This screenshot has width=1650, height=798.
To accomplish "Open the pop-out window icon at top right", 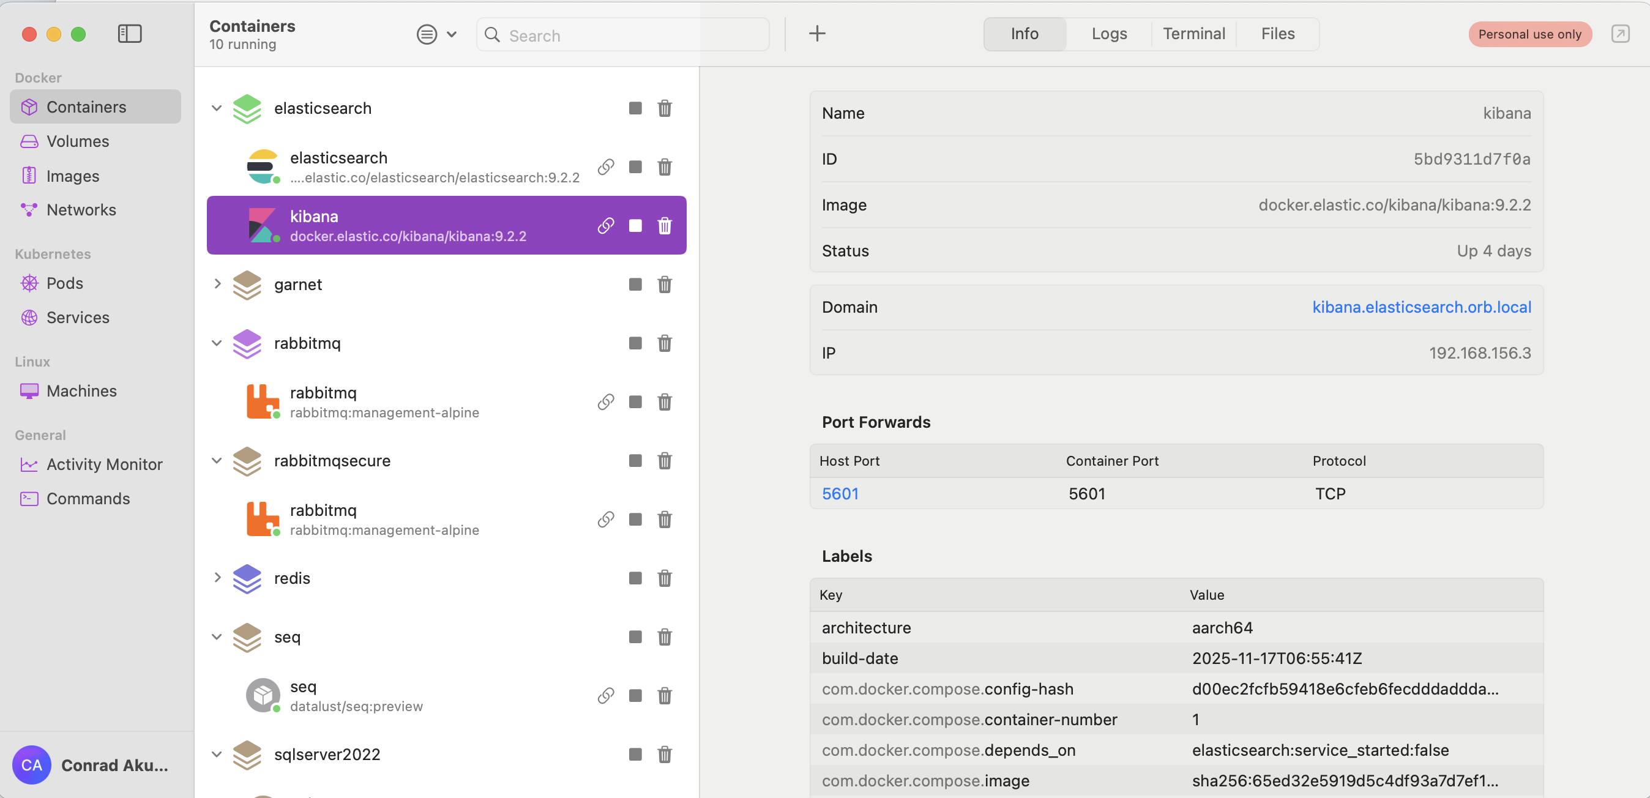I will (1620, 34).
